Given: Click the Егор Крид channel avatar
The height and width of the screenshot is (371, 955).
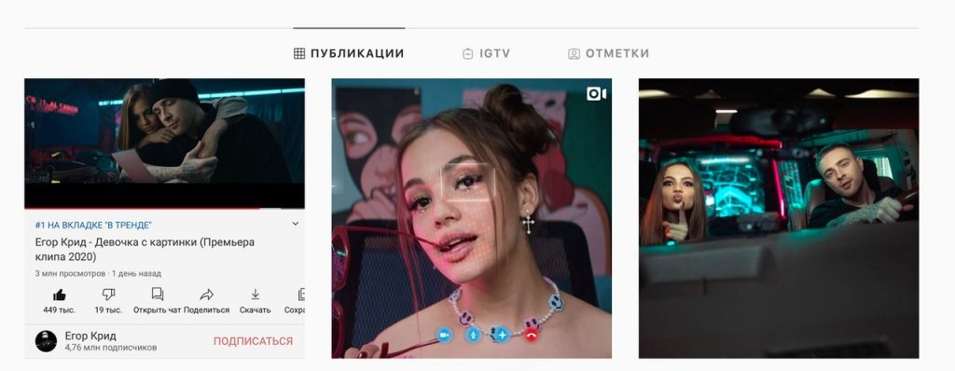Looking at the screenshot, I should [x=47, y=341].
